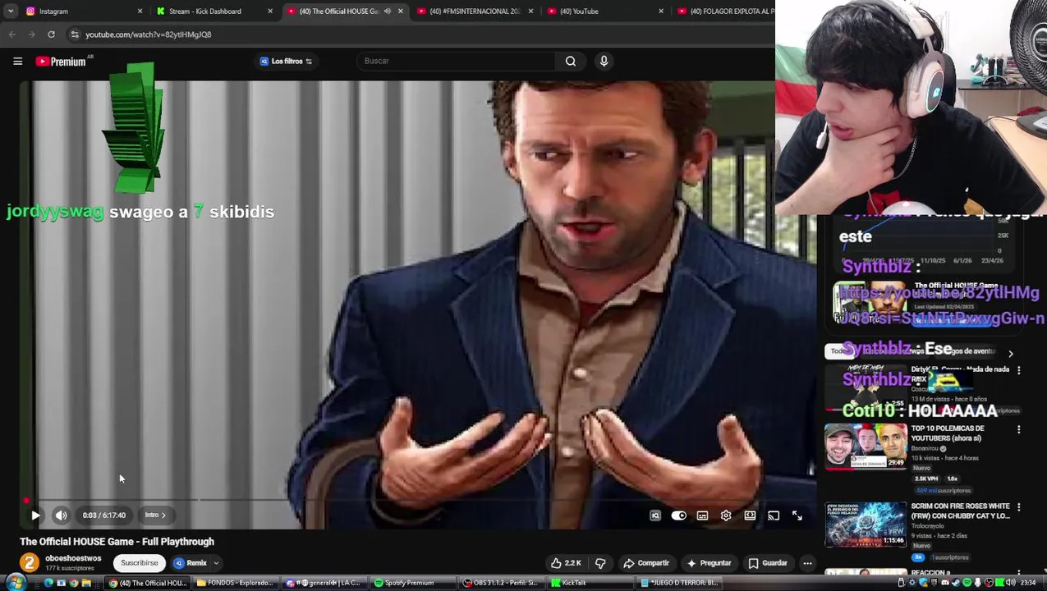Like the video with 2.2 K likes
1047x591 pixels.
[566, 563]
